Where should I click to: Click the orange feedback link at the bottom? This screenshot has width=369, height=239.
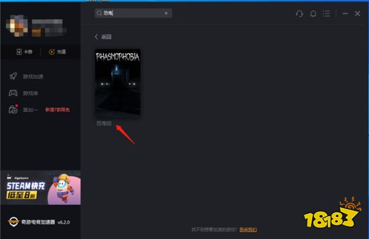click(248, 229)
